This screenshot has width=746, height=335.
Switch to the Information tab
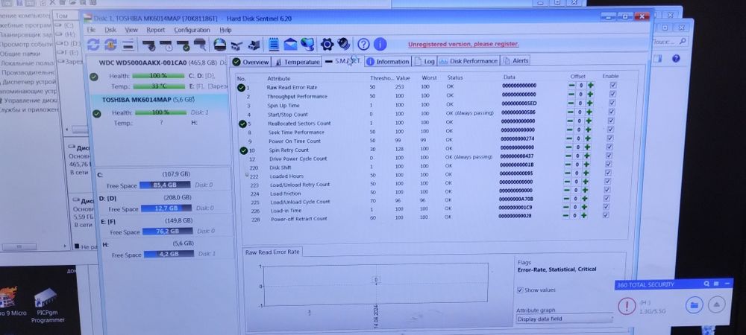(x=388, y=61)
